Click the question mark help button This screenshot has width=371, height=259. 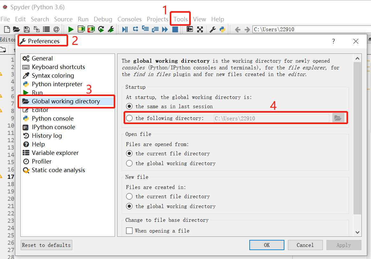[333, 41]
